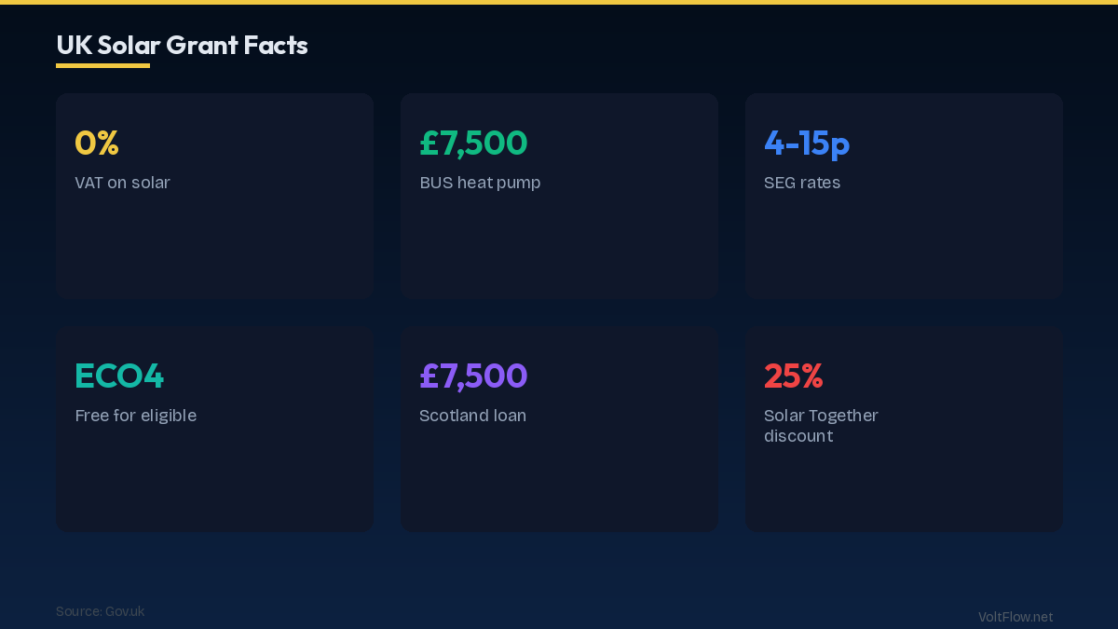Viewport: 1118px width, 629px height.
Task: Select the blue 4-15p figure
Action: tap(807, 143)
